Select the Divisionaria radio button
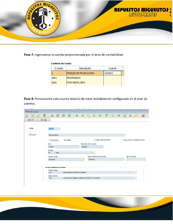173x224 pixels. coord(50,140)
